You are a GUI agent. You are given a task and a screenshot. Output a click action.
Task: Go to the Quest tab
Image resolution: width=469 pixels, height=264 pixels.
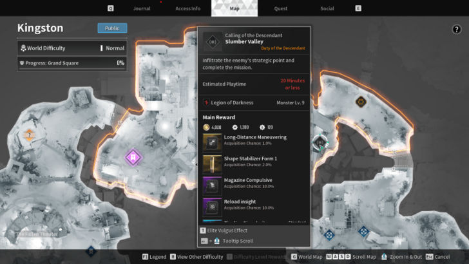click(x=280, y=8)
